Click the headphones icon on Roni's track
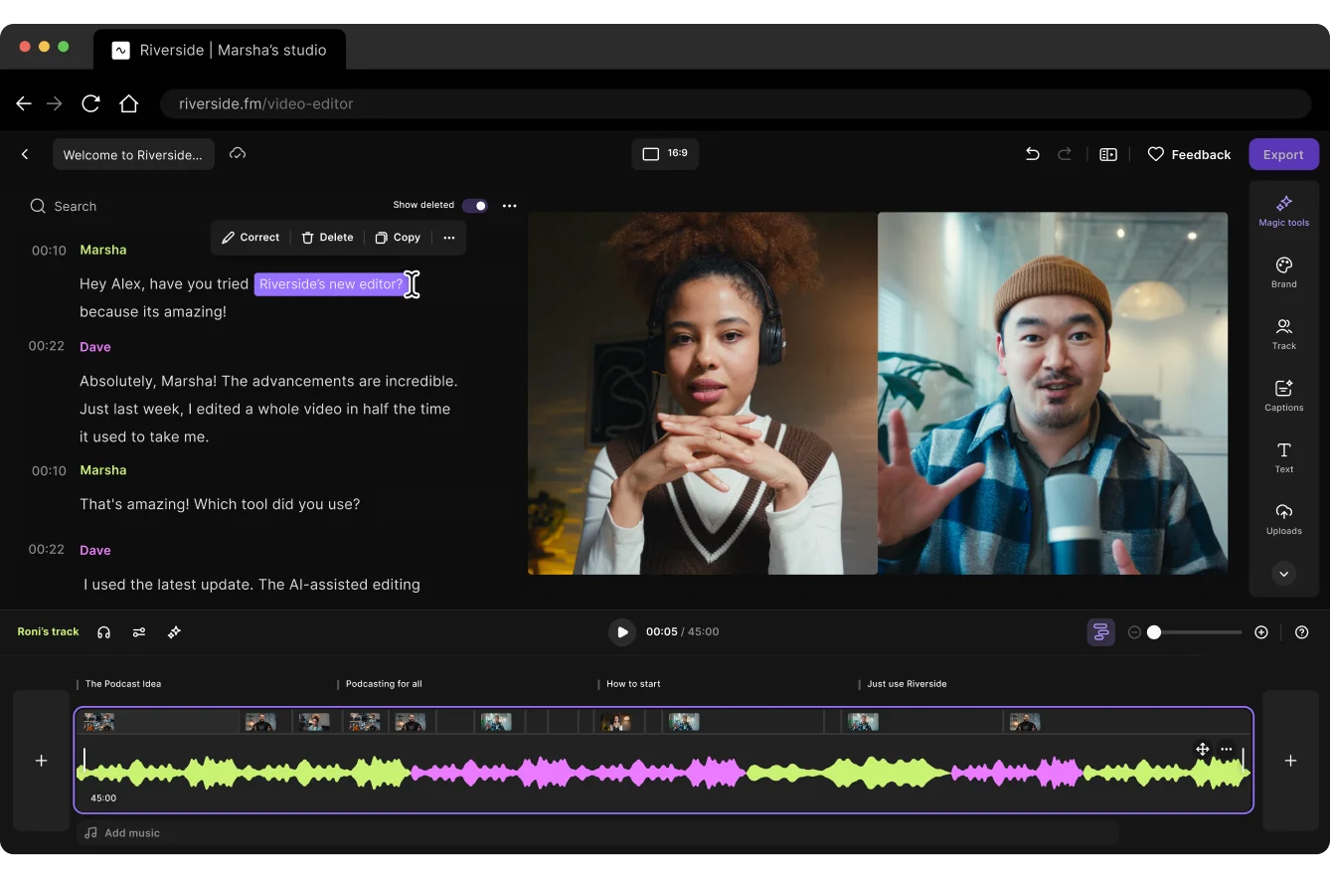Image resolution: width=1330 pixels, height=877 pixels. coord(103,631)
